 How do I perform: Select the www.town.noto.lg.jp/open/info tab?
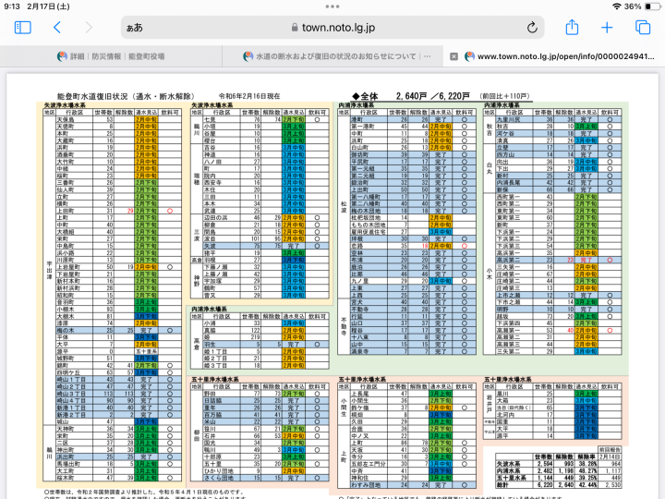(563, 56)
